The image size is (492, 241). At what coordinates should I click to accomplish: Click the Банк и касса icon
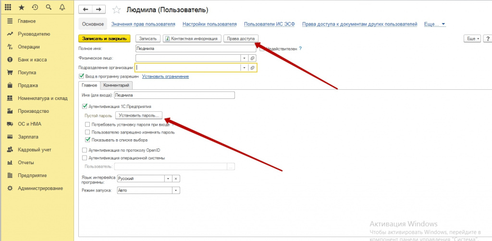[10, 60]
